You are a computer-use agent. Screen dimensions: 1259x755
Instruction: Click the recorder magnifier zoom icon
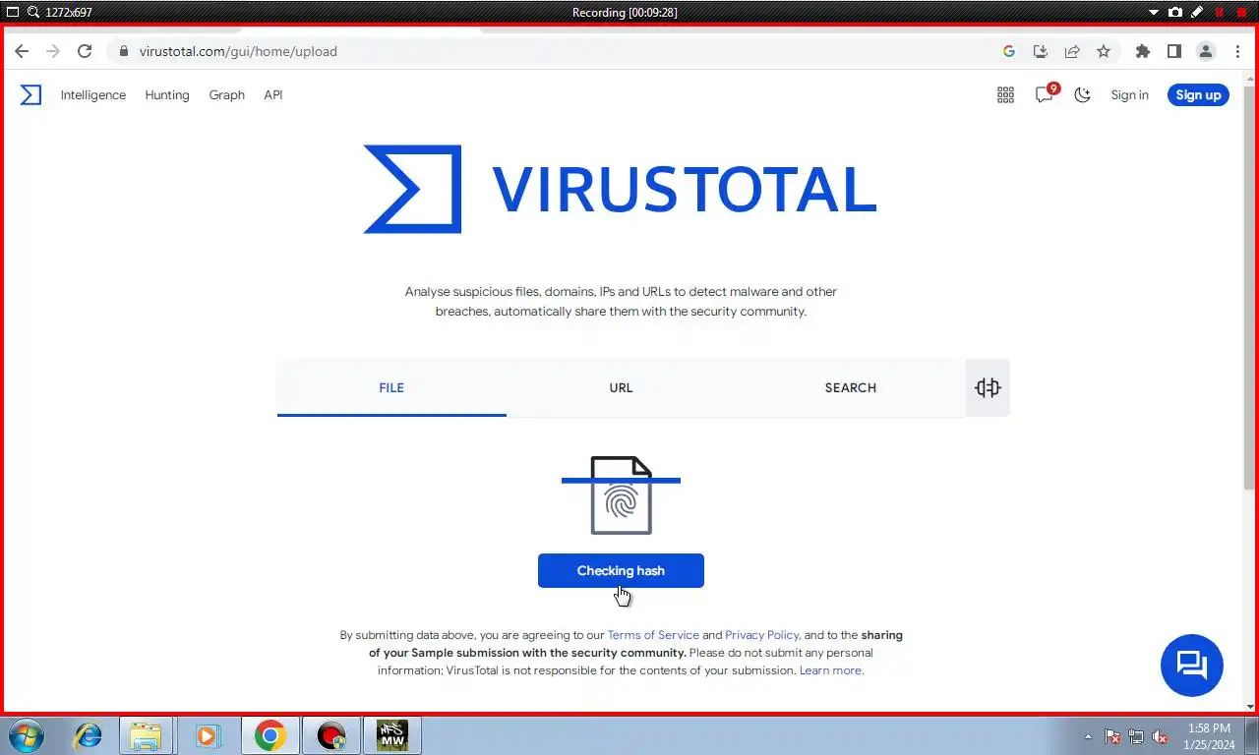click(x=33, y=13)
